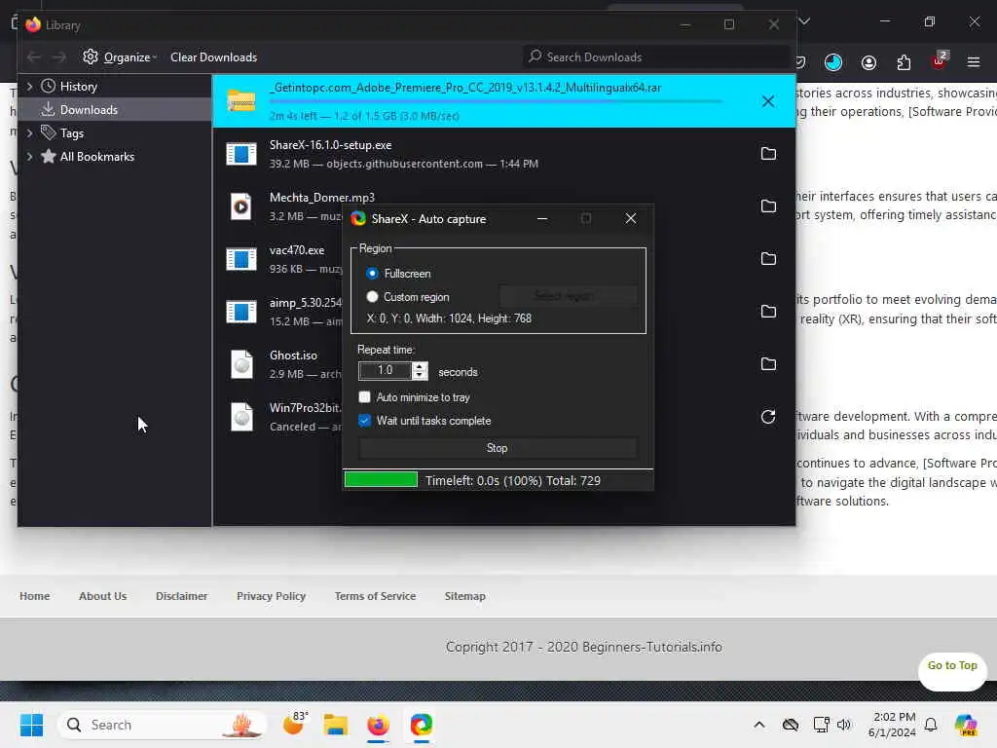Click the green auto capture progress bar
The image size is (997, 748).
point(381,480)
